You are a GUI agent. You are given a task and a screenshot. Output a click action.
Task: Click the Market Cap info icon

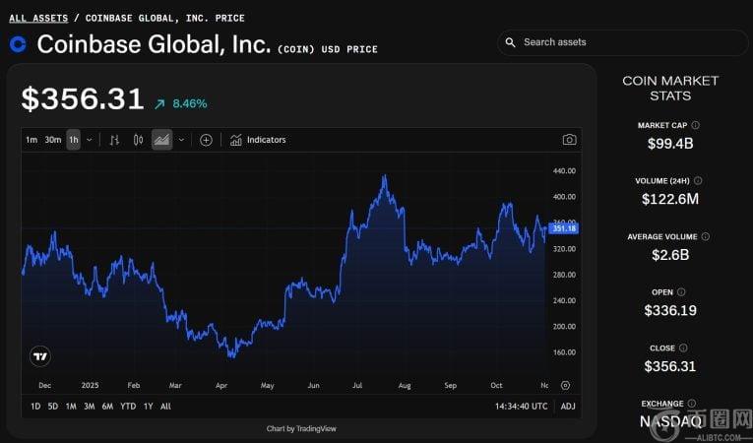(x=696, y=126)
